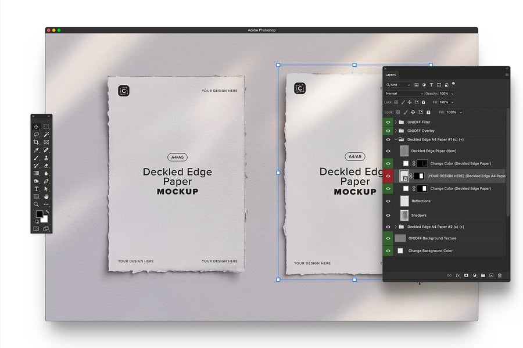Create a new group with folder icon
The width and height of the screenshot is (523, 348).
(483, 275)
